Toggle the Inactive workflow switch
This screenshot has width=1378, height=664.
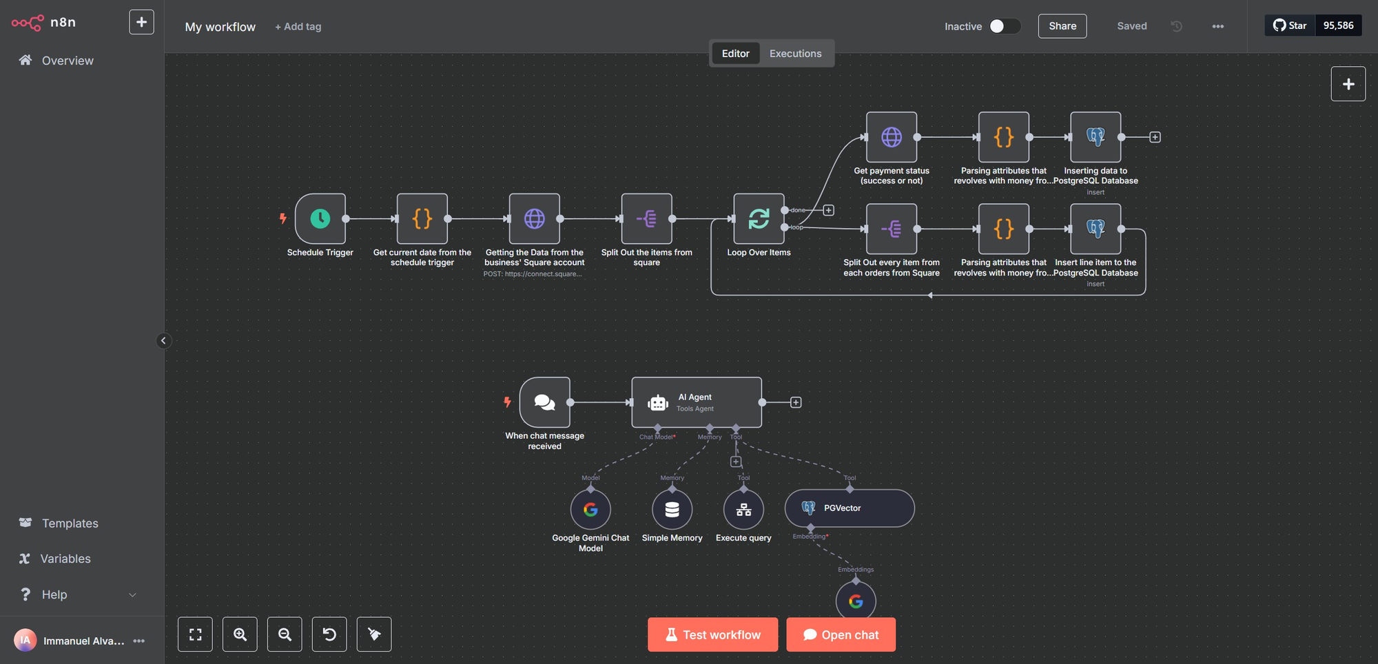click(x=1005, y=26)
